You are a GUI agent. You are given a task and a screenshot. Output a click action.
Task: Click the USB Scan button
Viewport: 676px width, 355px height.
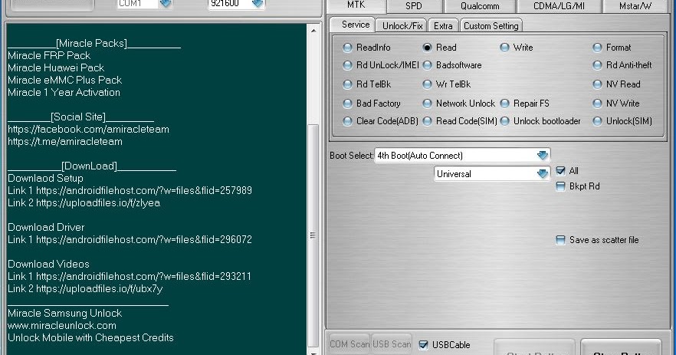tap(392, 344)
